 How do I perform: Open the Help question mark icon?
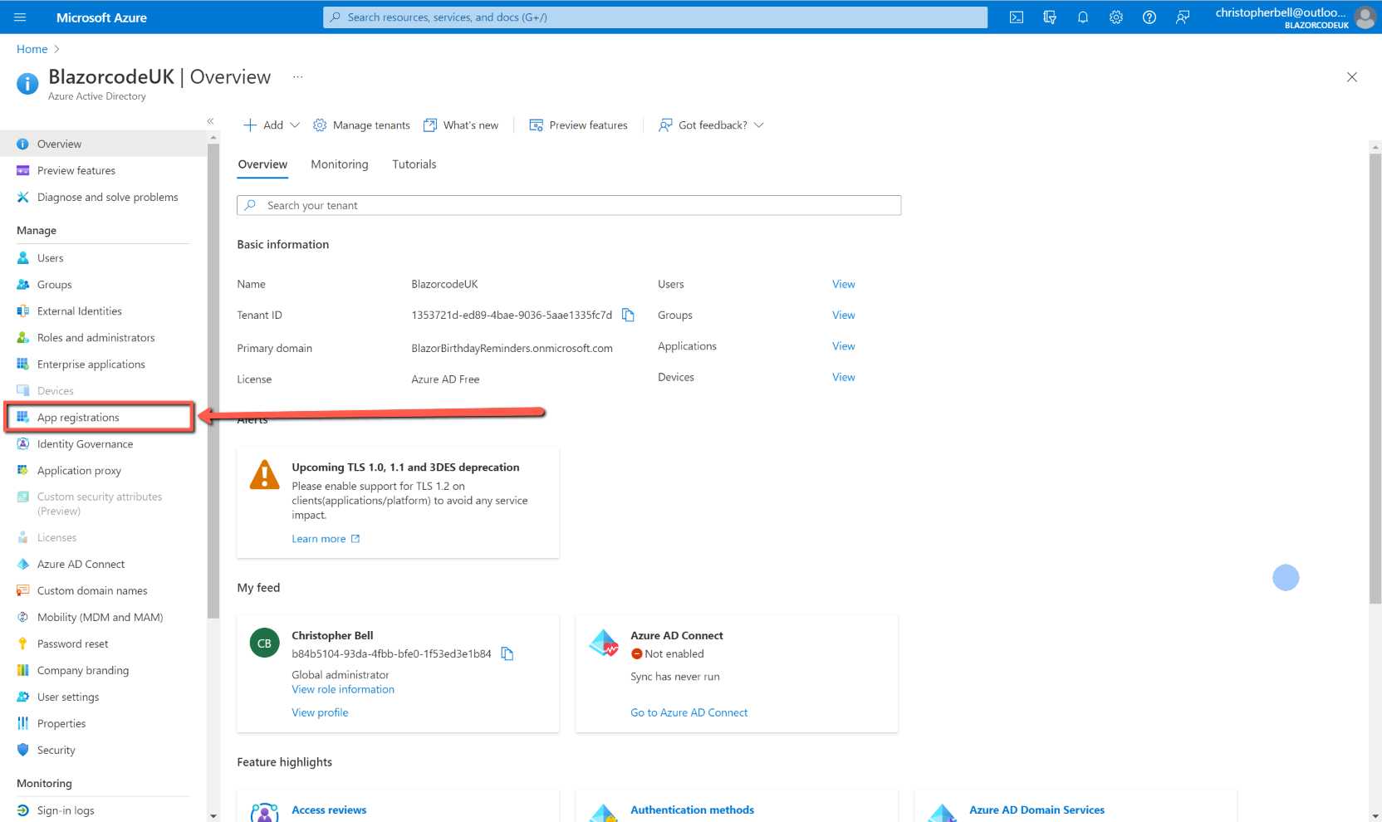1149,17
